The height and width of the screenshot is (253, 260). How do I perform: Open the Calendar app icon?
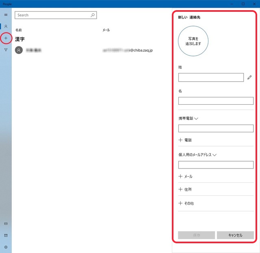[x=6, y=236]
